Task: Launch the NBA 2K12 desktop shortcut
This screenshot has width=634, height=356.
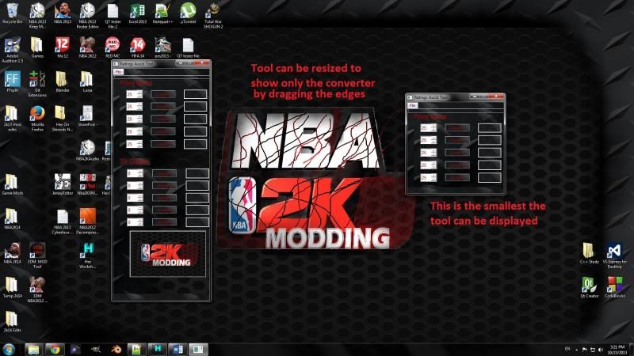Action: tap(87, 47)
